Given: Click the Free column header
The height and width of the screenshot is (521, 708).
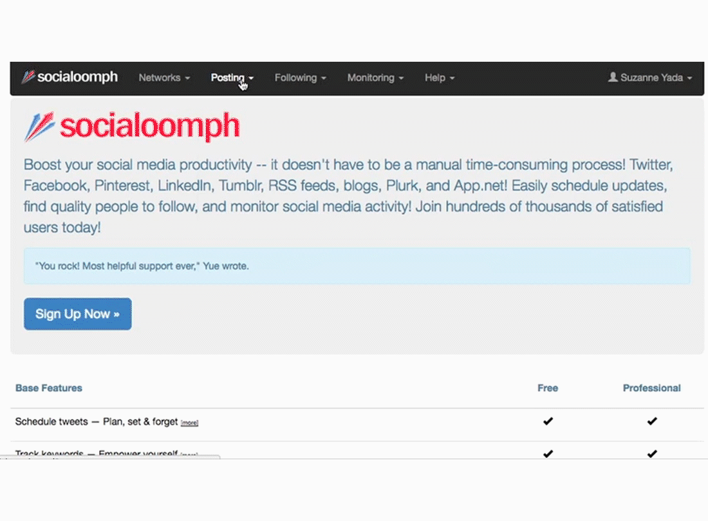Looking at the screenshot, I should coord(548,388).
